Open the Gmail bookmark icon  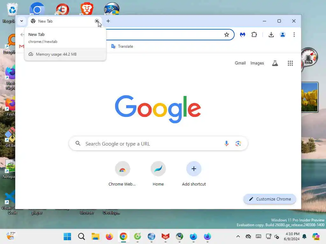[x=21, y=46]
